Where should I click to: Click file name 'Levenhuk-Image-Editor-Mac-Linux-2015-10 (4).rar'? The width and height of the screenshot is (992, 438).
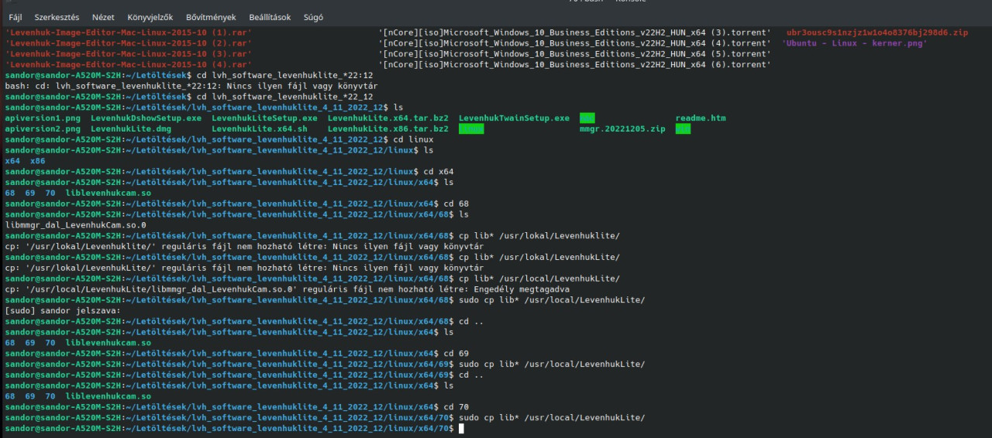click(128, 65)
